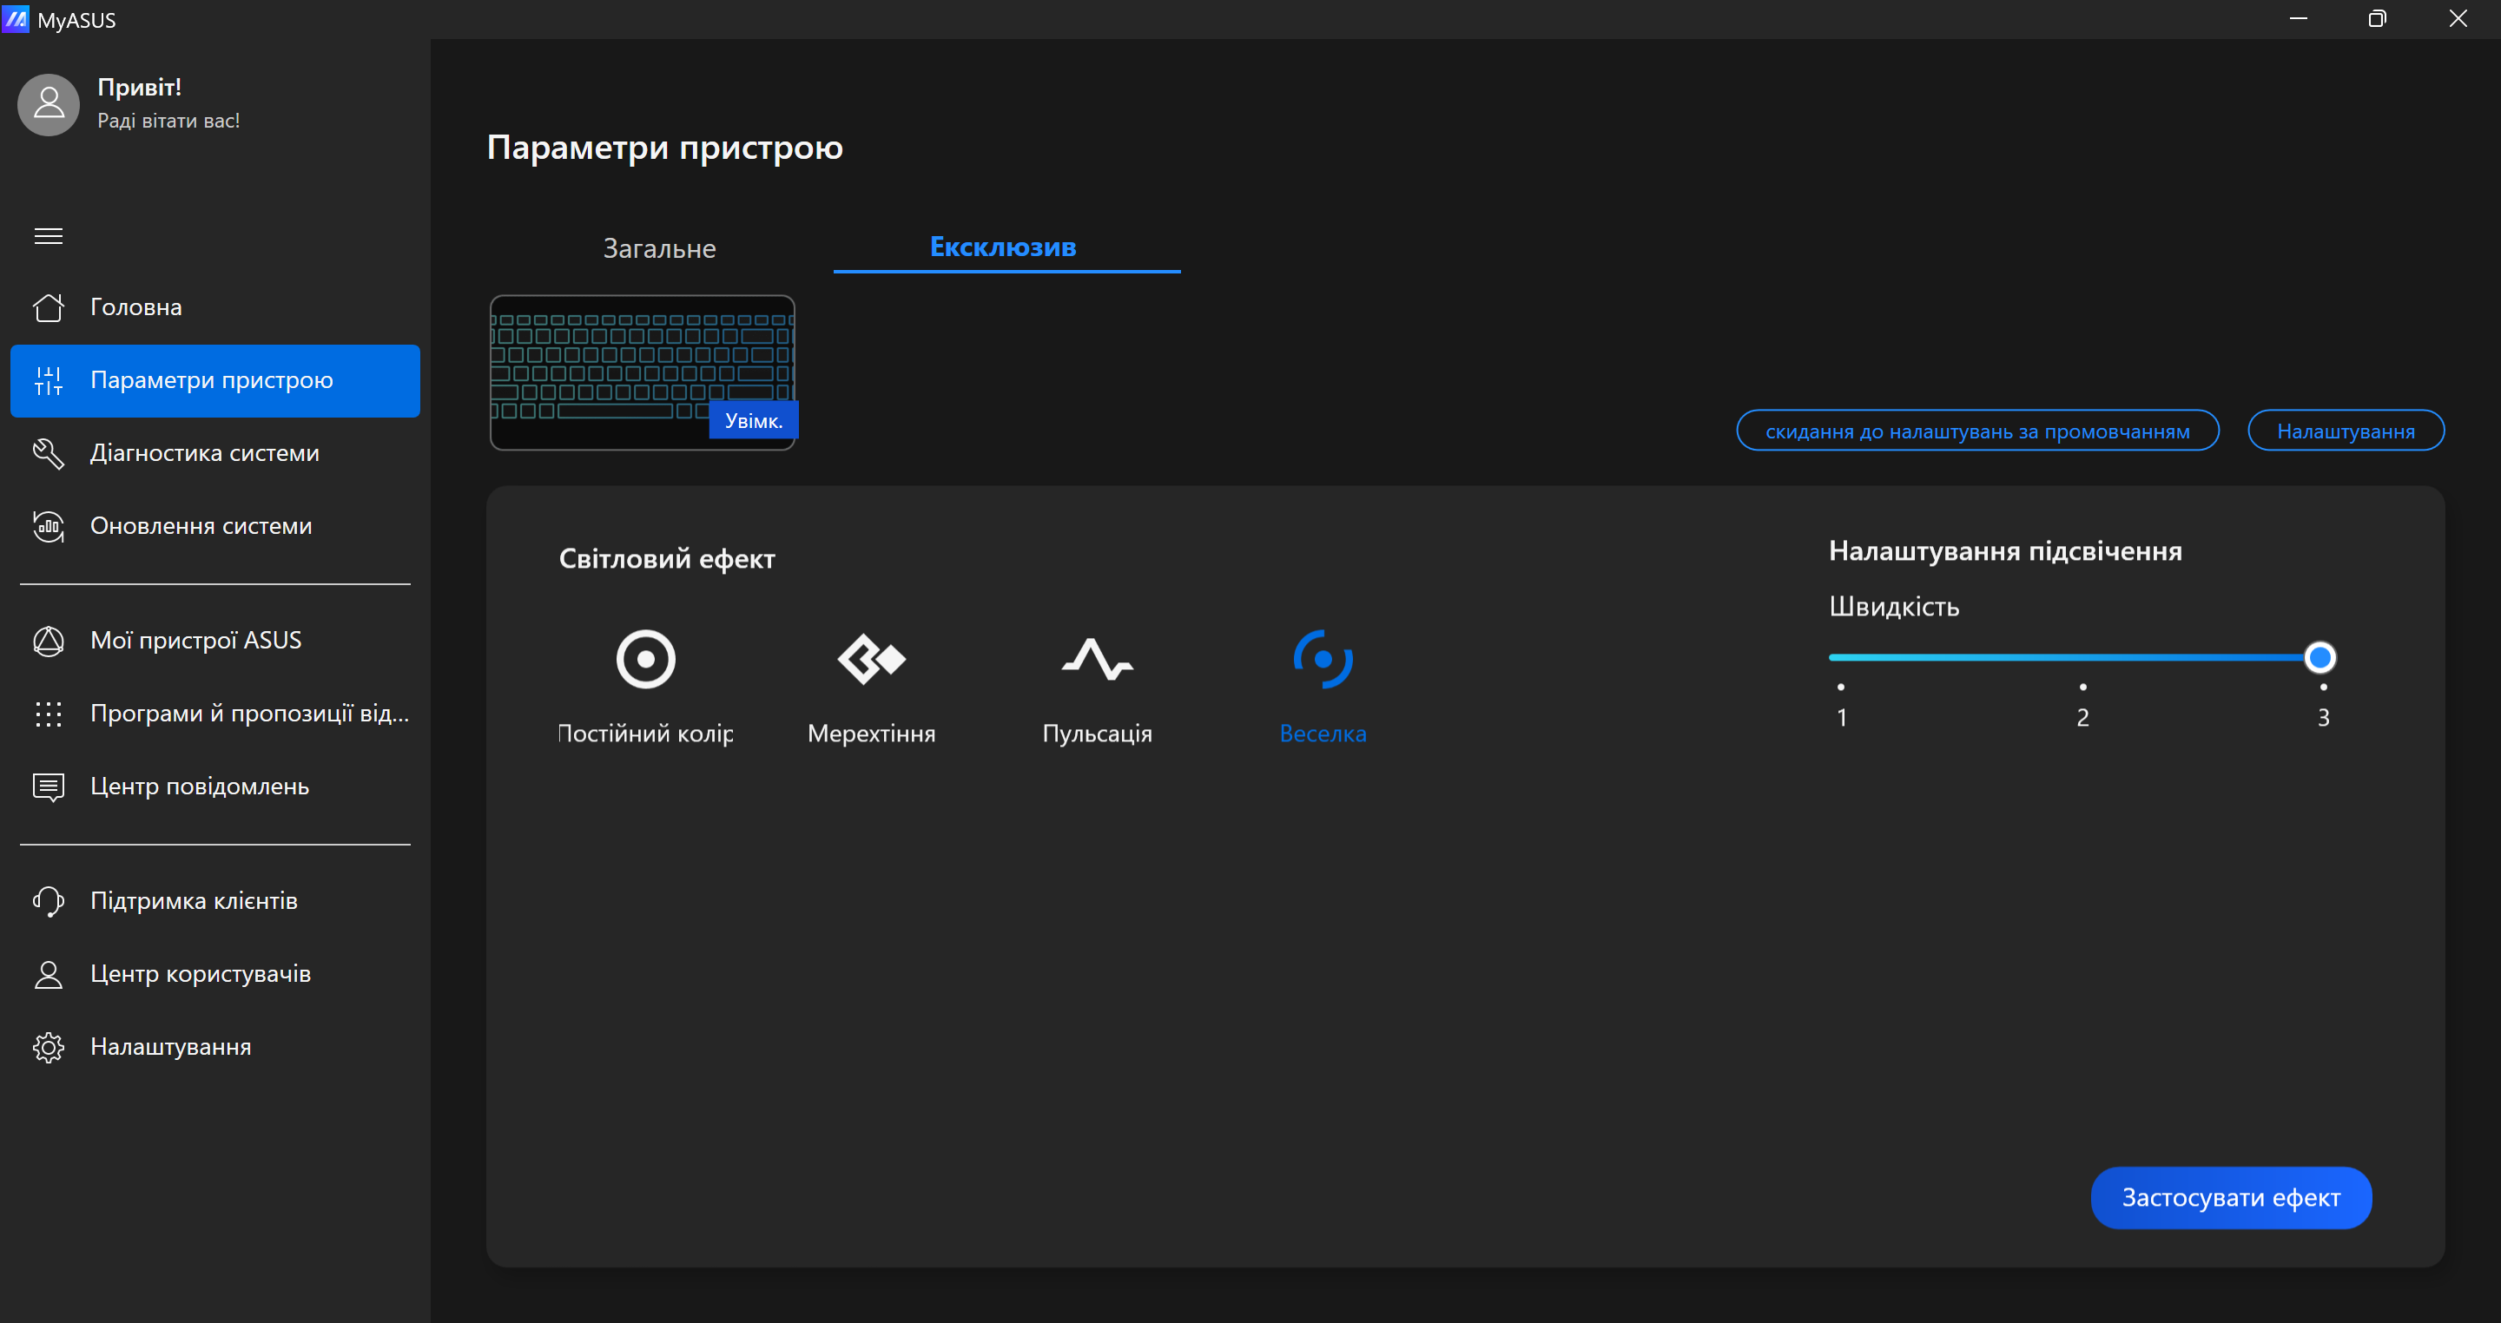Viewport: 2501px width, 1323px height.
Task: Collapse the sidebar with the hamburger icon
Action: (x=49, y=236)
